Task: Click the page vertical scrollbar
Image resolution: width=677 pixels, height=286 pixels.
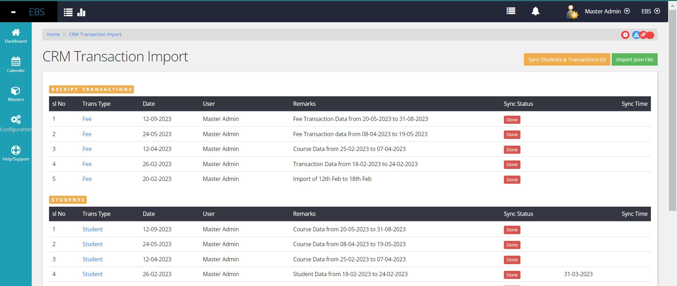Action: (672, 106)
